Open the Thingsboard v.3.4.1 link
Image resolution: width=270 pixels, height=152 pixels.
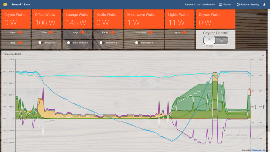259,150
